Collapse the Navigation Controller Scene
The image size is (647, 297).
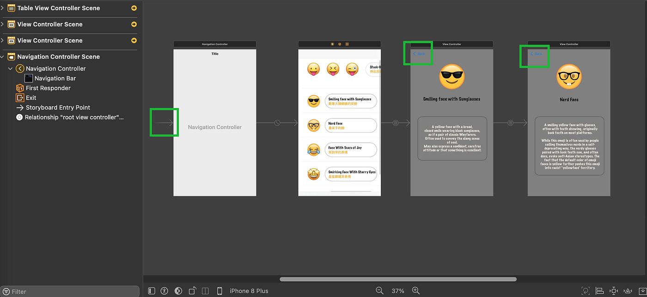[2, 57]
